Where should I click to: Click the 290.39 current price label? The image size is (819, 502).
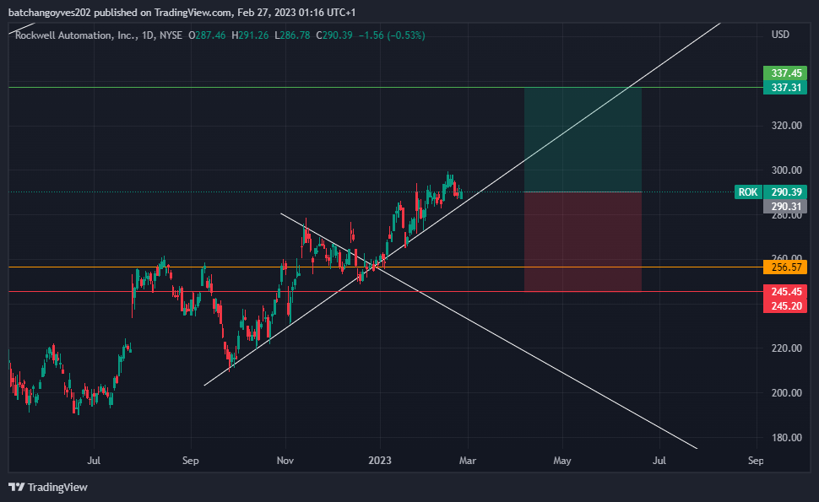pyautogui.click(x=785, y=192)
